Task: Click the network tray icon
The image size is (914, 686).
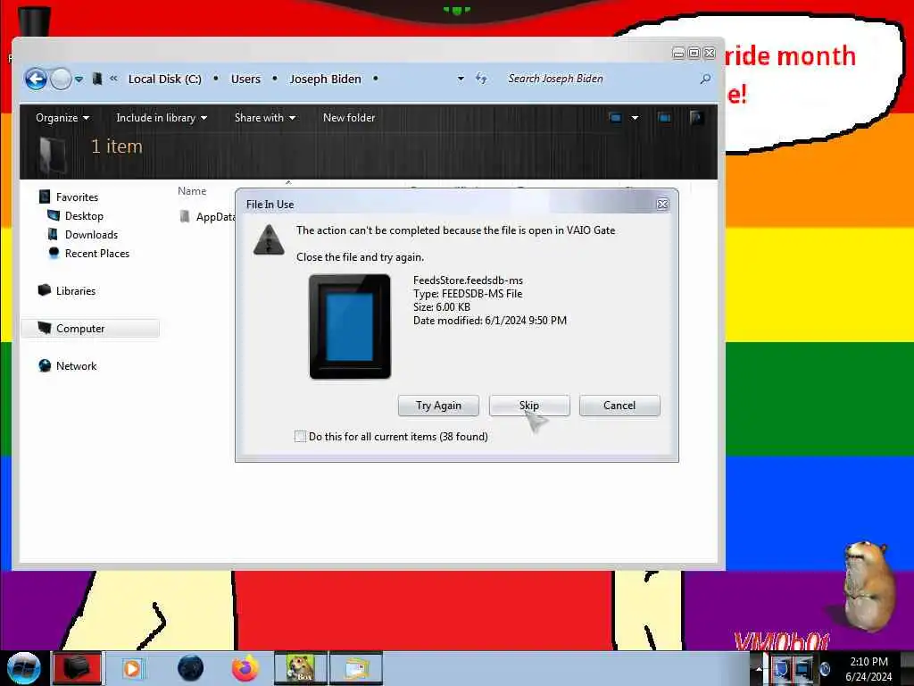Action: (x=802, y=668)
